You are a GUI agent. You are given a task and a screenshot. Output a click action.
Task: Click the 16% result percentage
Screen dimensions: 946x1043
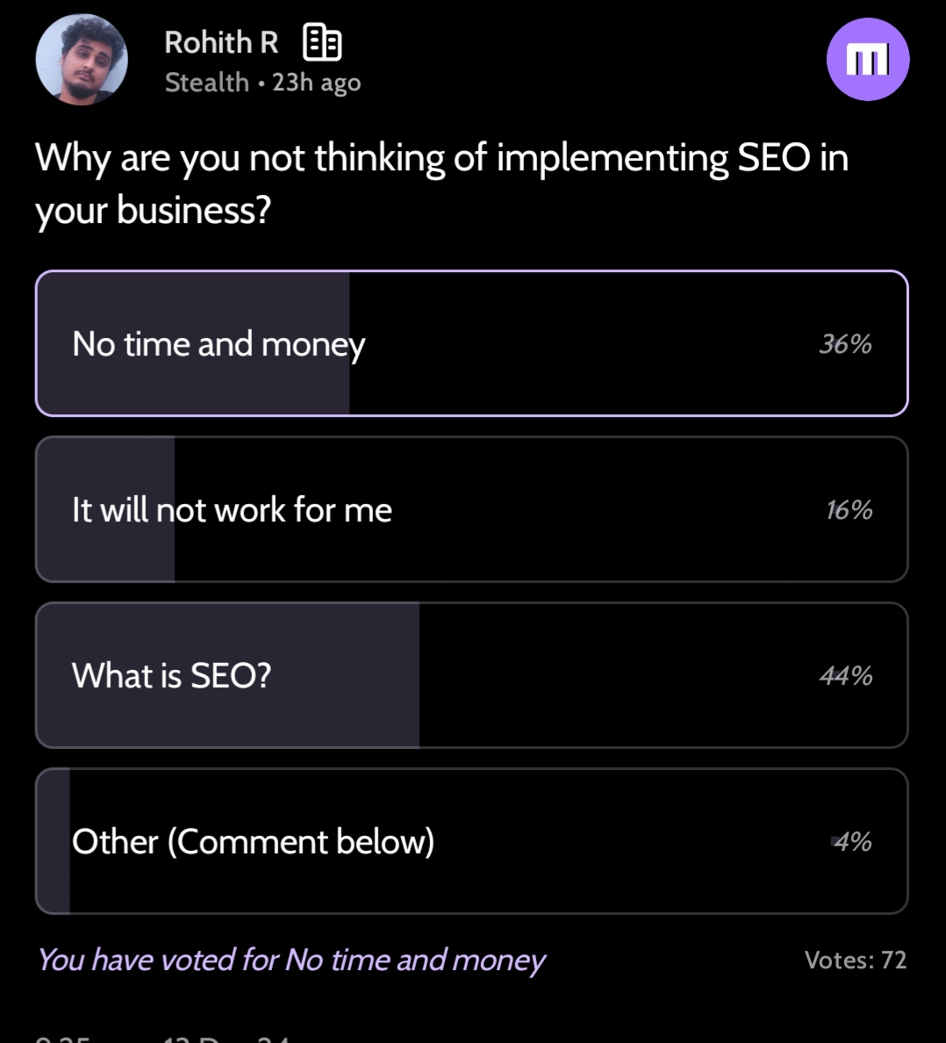(x=849, y=510)
